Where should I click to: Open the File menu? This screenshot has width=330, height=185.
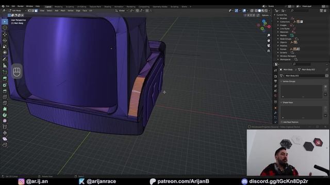pyautogui.click(x=8, y=6)
